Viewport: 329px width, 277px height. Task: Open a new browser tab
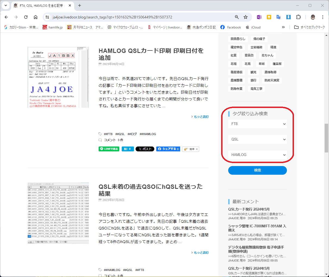(80, 5)
